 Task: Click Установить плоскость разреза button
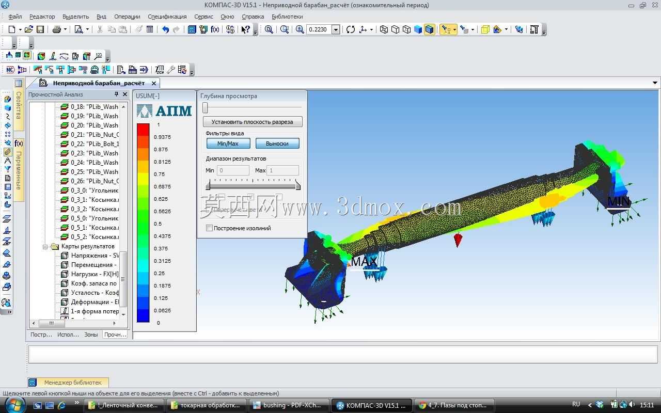click(x=253, y=122)
